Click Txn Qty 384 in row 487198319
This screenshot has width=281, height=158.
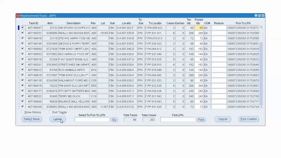coord(189,86)
